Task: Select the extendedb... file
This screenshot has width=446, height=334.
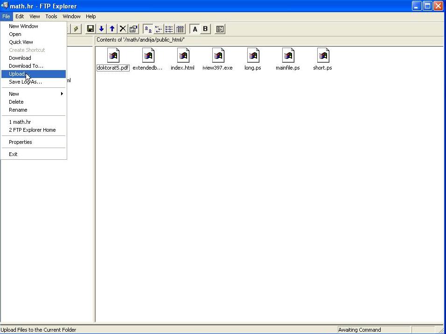Action: pyautogui.click(x=147, y=59)
